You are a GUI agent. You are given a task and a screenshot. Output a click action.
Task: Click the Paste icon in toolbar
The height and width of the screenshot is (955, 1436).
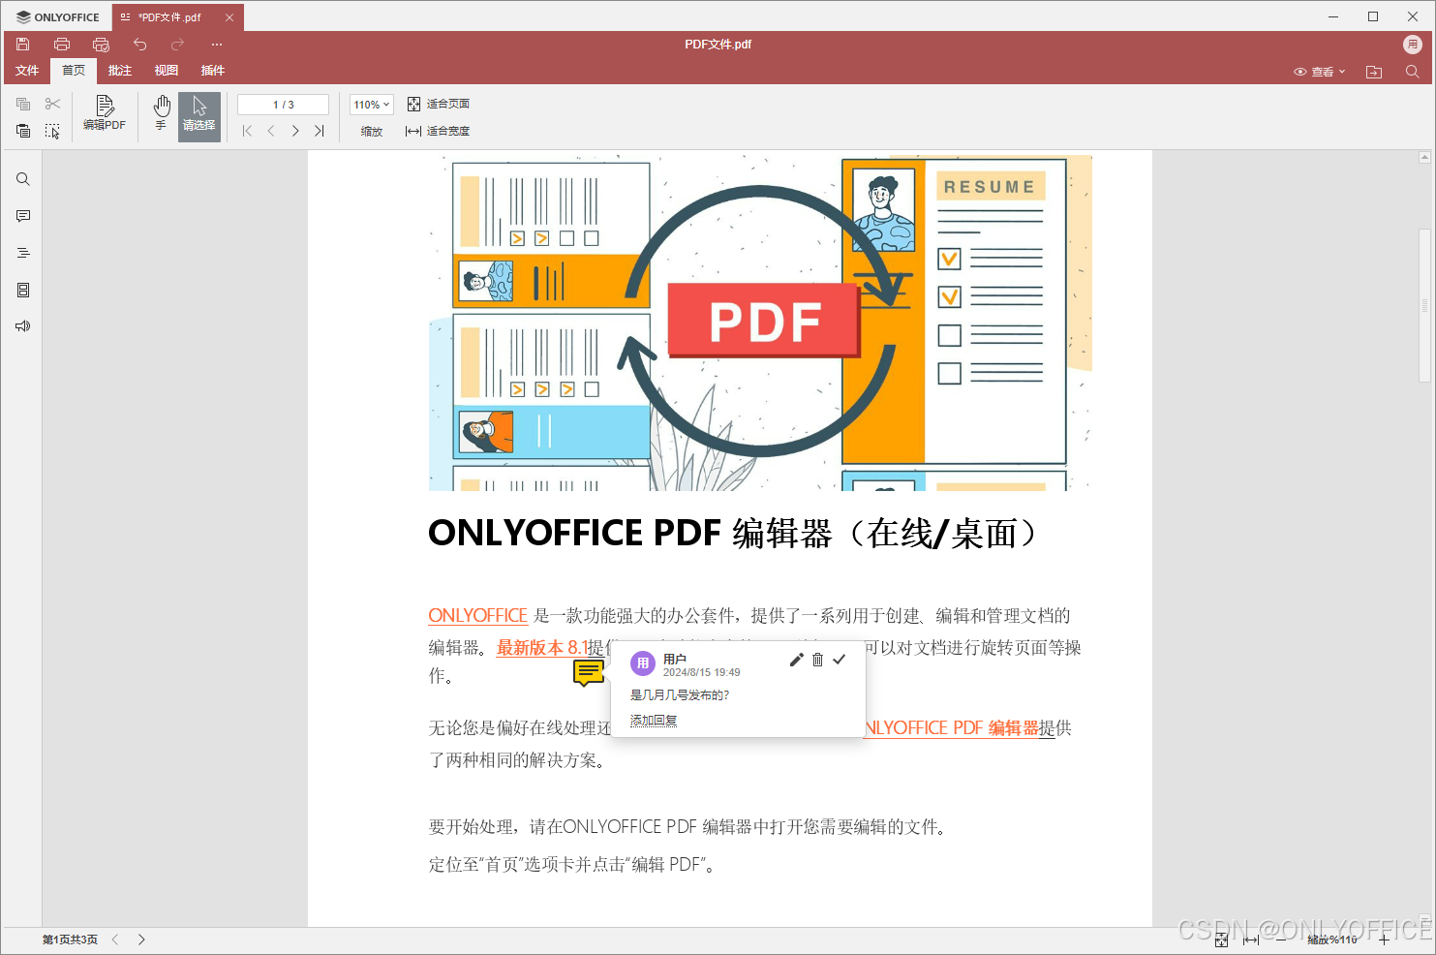23,131
